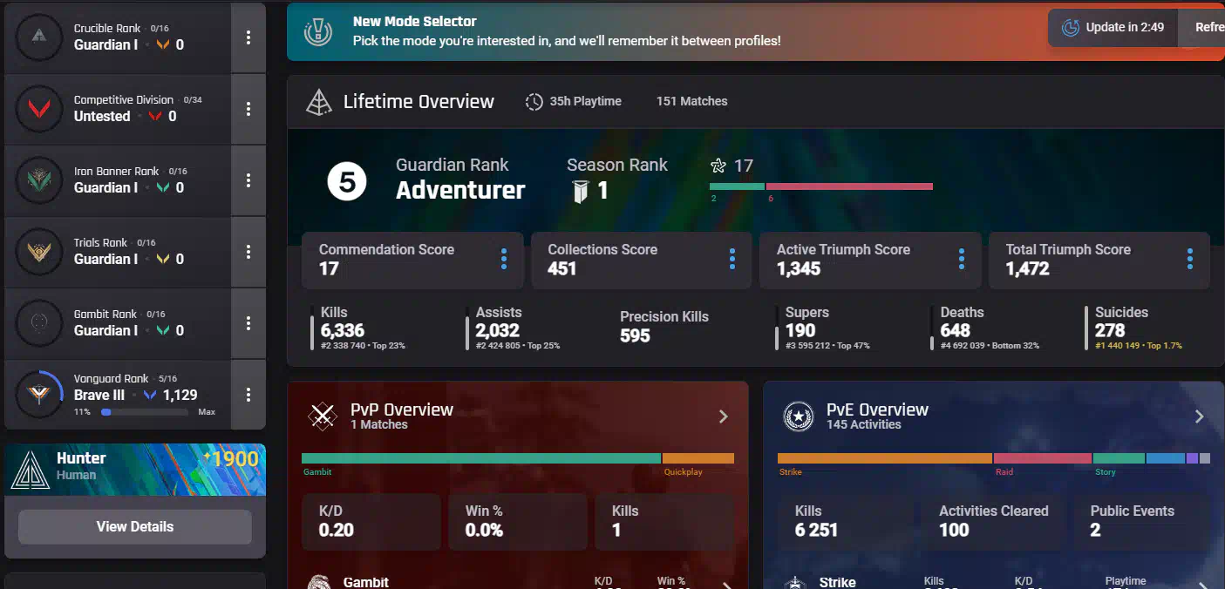The image size is (1225, 589).
Task: Click the Adventurer guardian rank title
Action: tap(460, 191)
